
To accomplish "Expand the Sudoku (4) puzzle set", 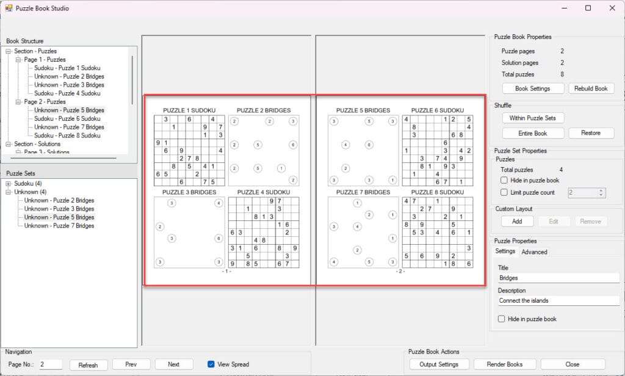I will pos(9,184).
